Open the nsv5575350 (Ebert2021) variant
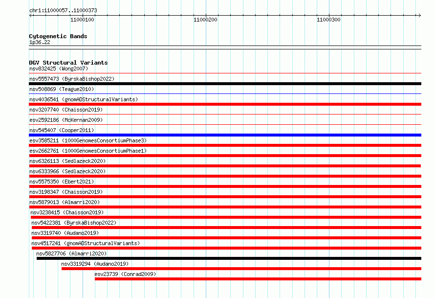Image resolution: width=435 pixels, height=298 pixels. (x=62, y=182)
